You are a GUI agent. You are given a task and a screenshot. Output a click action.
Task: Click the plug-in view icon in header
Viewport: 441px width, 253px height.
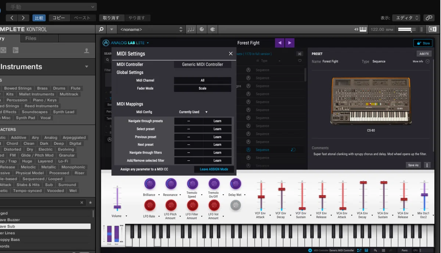[212, 29]
